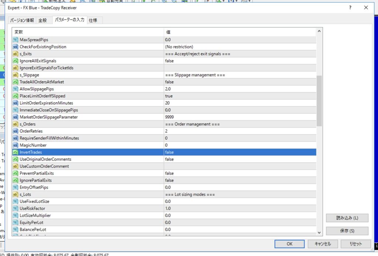Screen dimensions: 378x256
Task: Click the integer icon beside MarketOrderSlippageParameter
Action: [x=16, y=117]
